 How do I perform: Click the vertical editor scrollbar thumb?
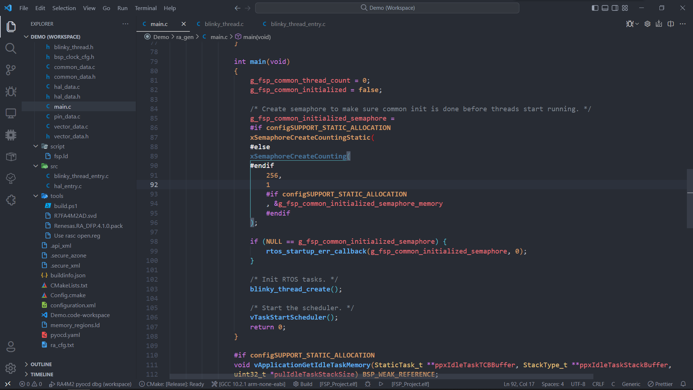point(689,199)
